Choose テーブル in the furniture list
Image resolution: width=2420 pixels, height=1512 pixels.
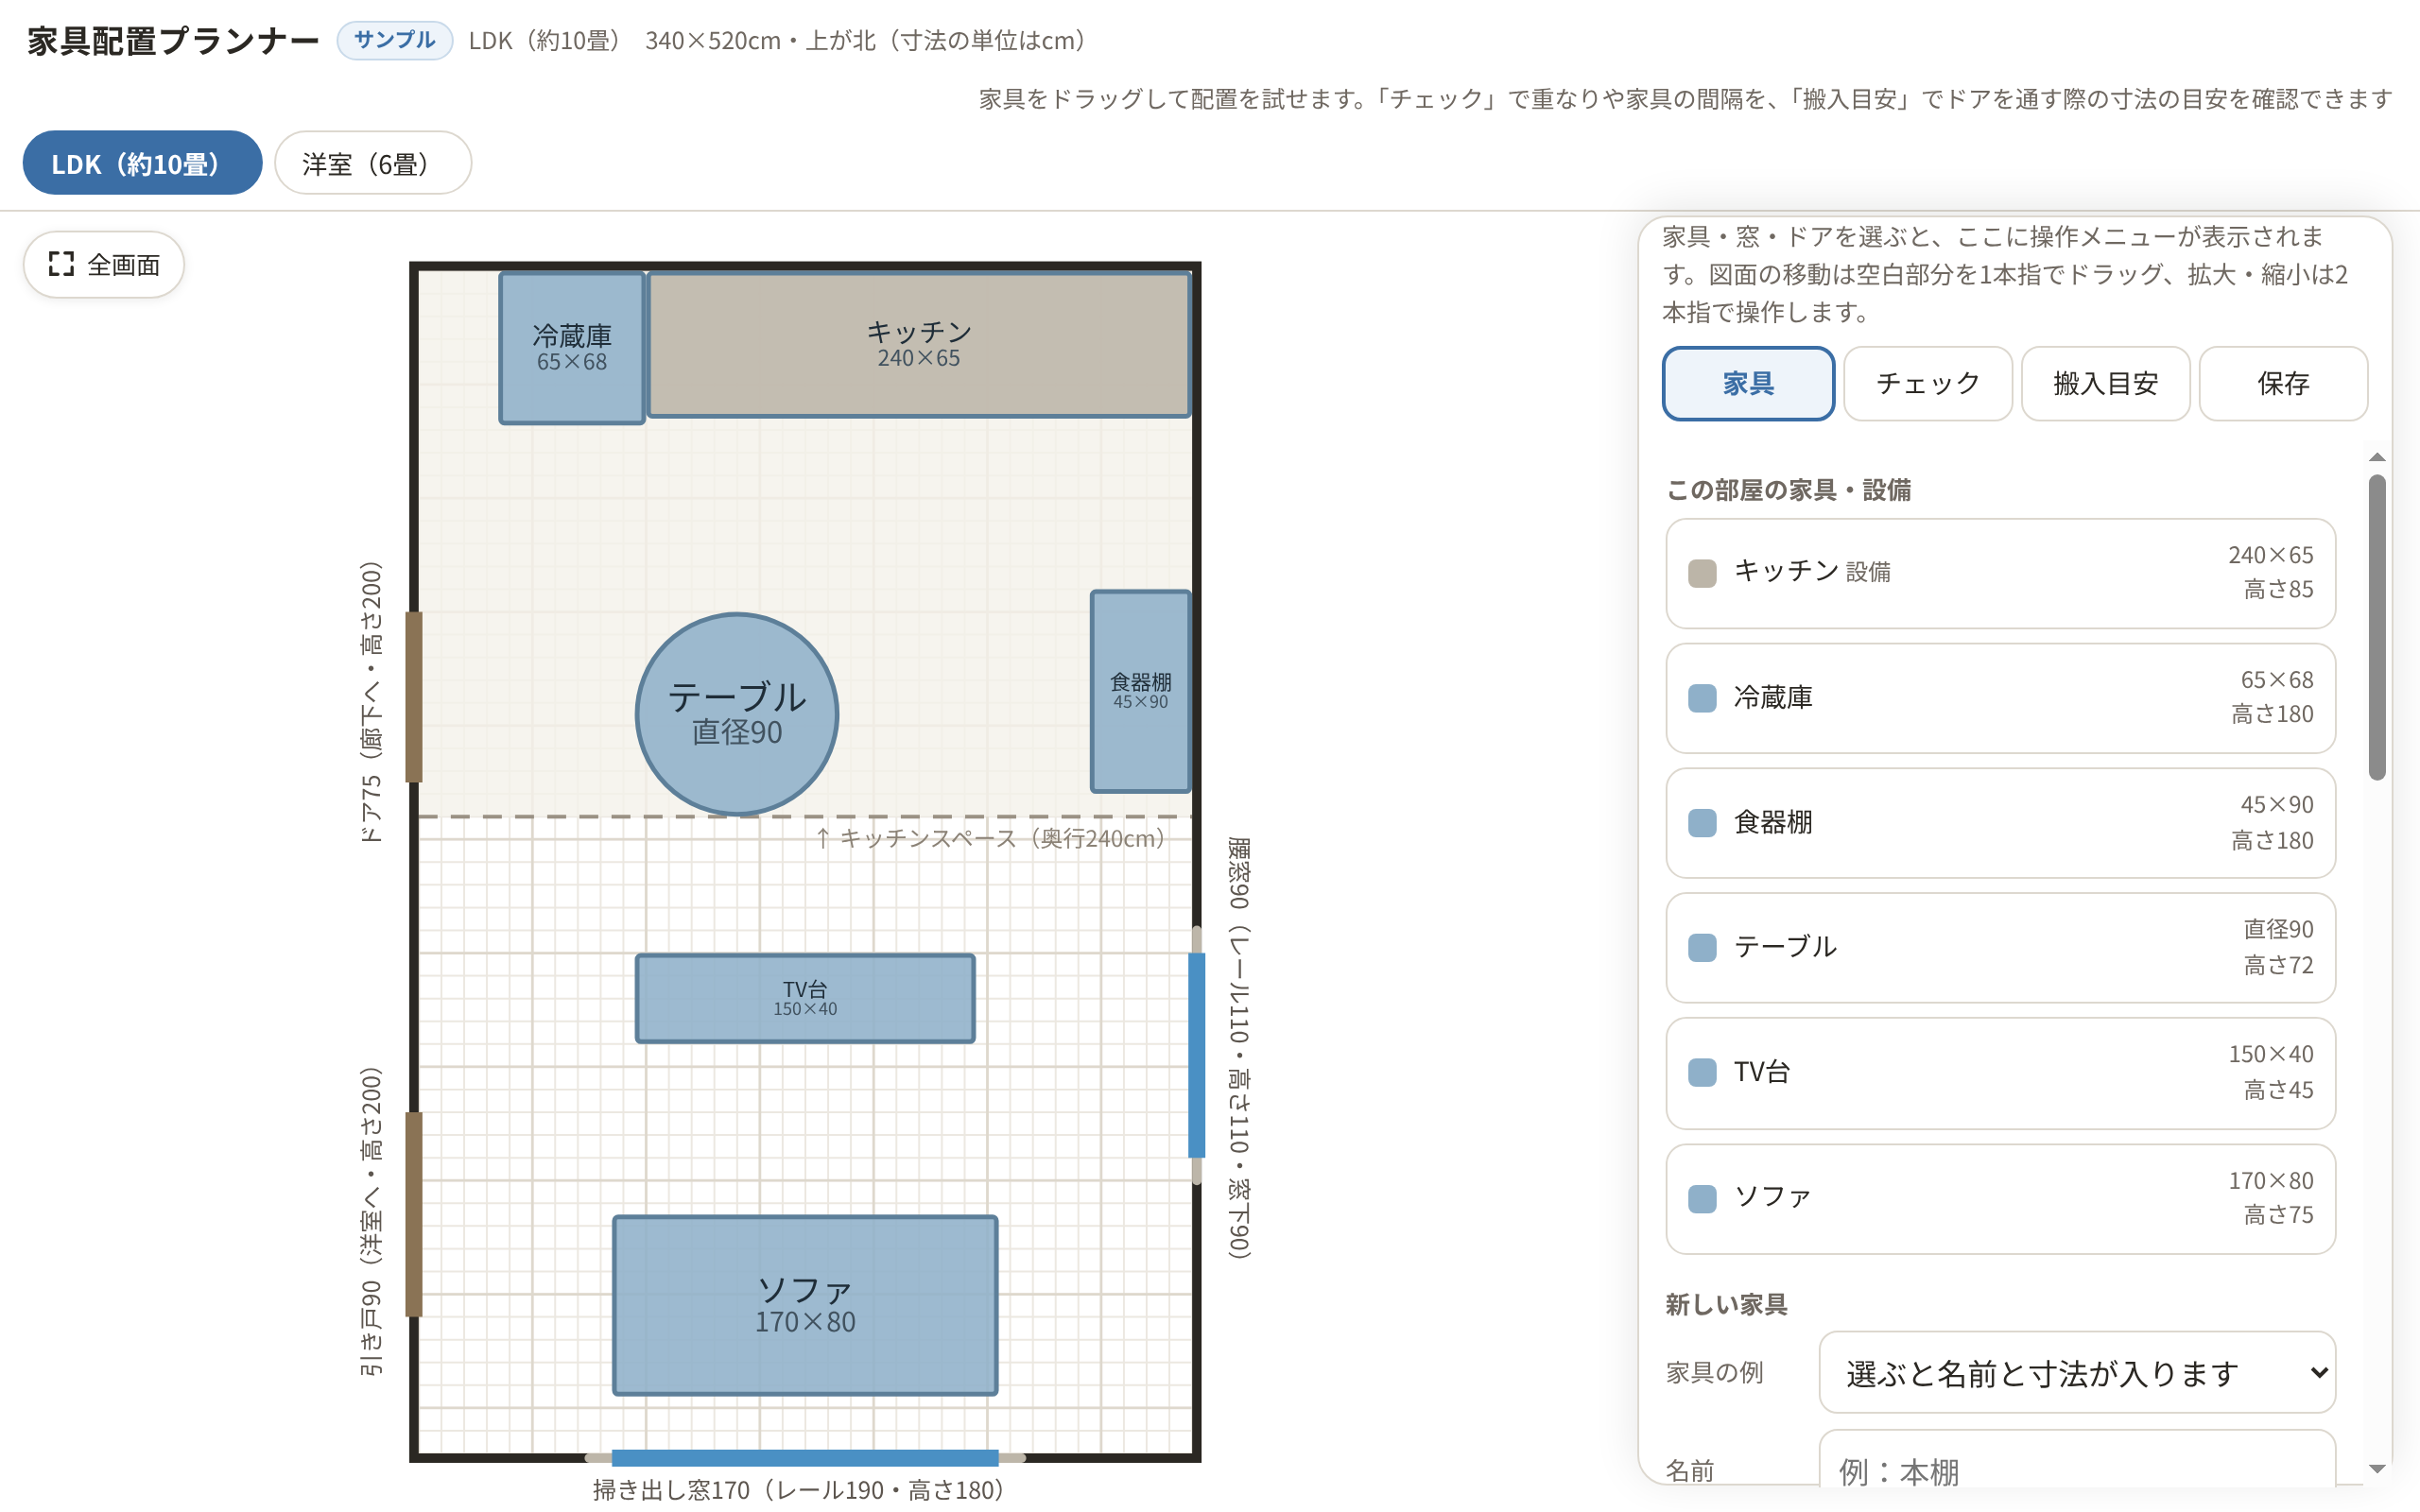(2000, 948)
